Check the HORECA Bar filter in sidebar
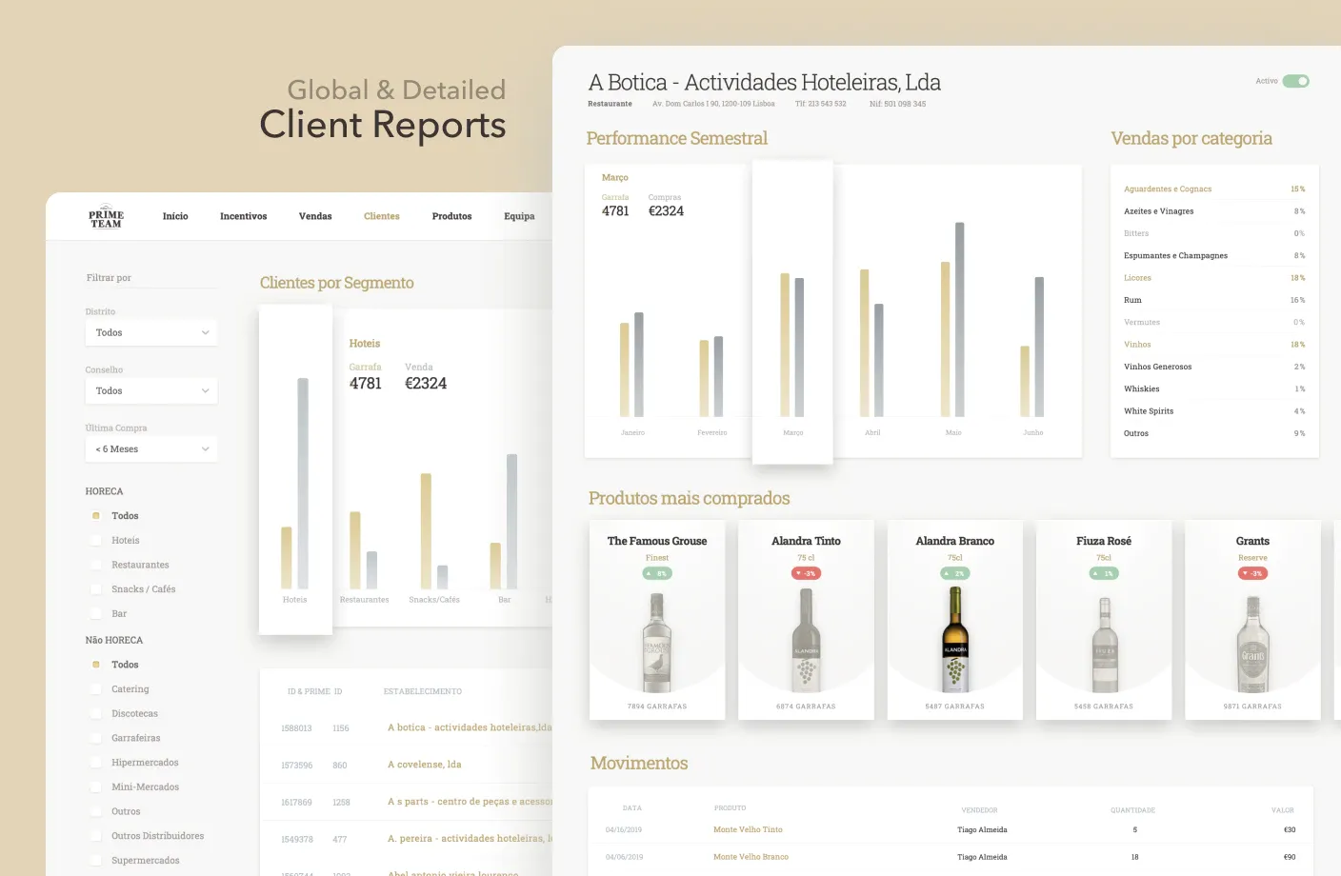1341x876 pixels. click(96, 614)
